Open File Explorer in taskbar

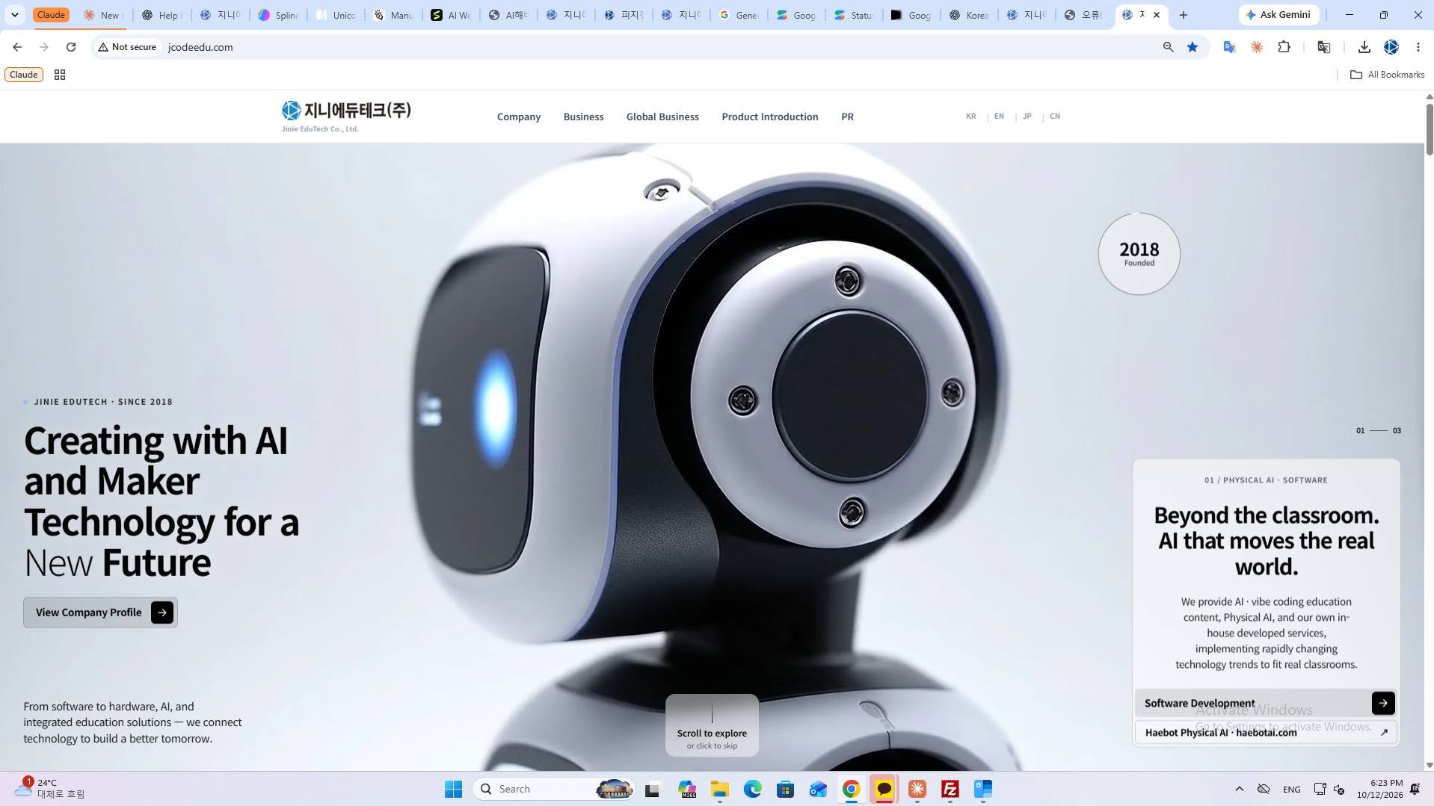(x=719, y=789)
